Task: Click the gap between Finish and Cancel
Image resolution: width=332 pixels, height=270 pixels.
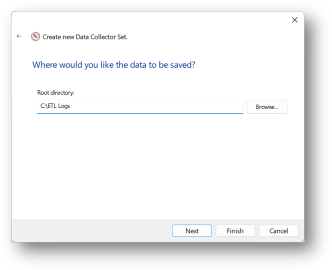Action: [x=257, y=231]
